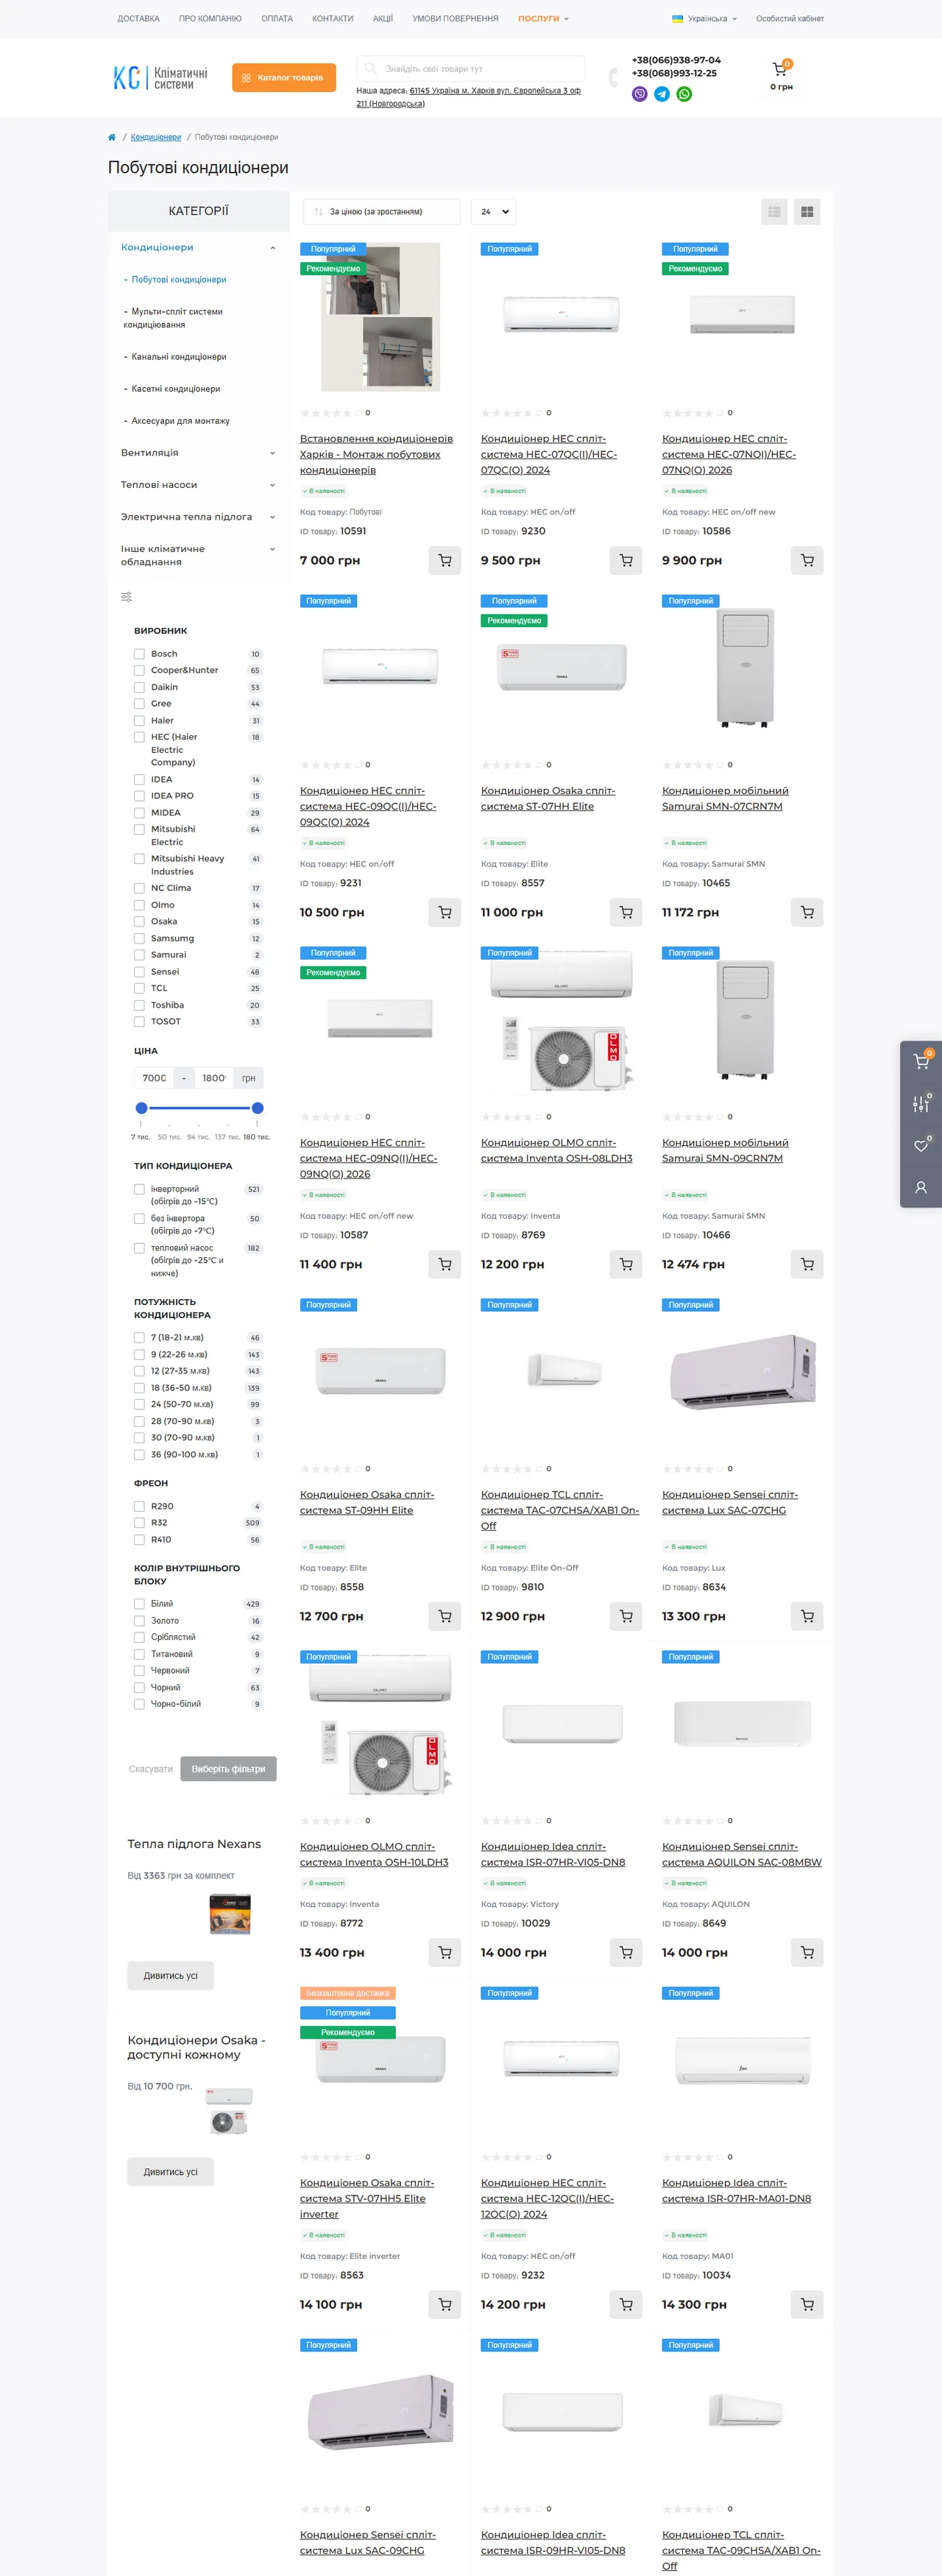Enable the Gree manufacturer filter
Screen dimensions: 942x2576
coord(139,704)
